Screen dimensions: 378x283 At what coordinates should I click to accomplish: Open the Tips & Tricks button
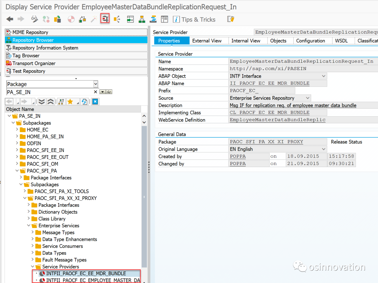[194, 20]
